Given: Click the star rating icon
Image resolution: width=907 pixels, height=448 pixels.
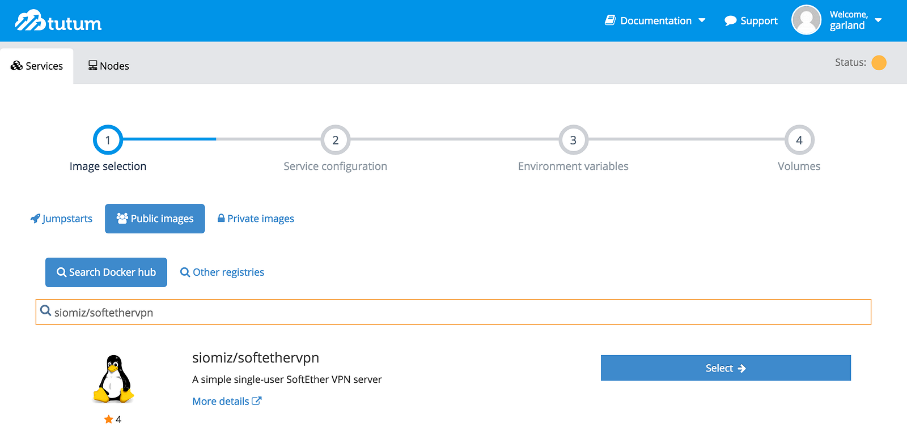Looking at the screenshot, I should coord(108,419).
